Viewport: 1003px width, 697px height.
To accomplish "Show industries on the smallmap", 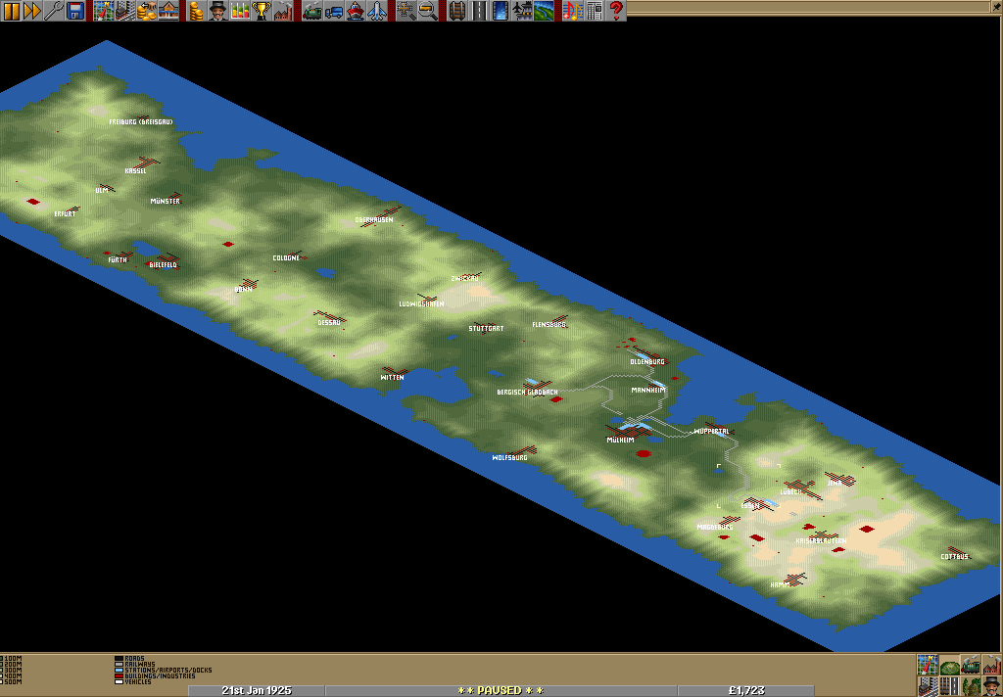I will click(x=991, y=665).
